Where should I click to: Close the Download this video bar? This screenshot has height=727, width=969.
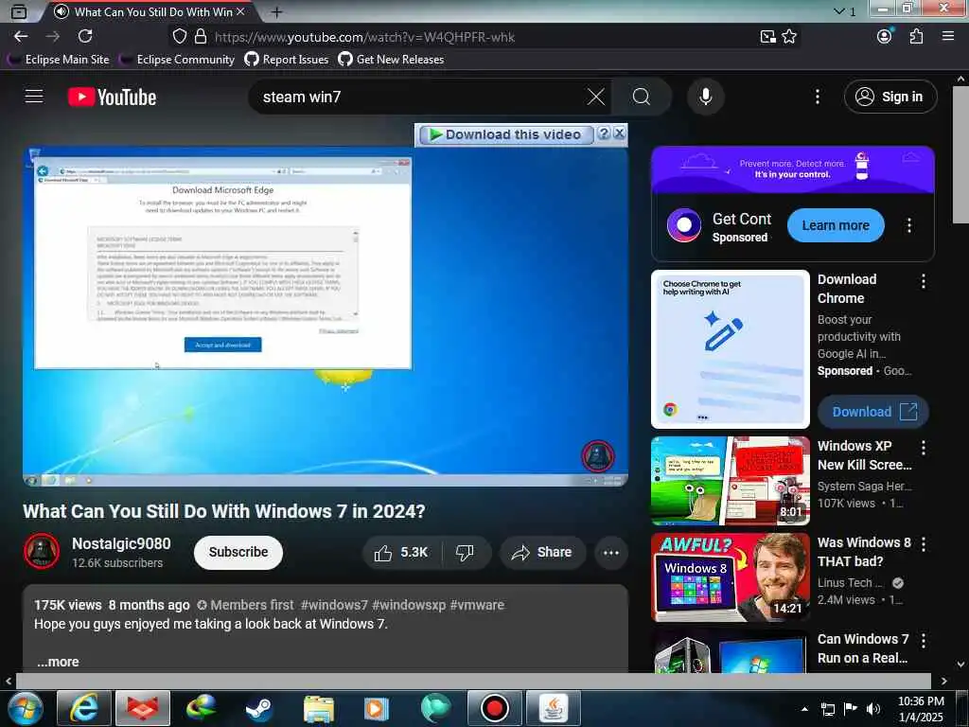(620, 133)
